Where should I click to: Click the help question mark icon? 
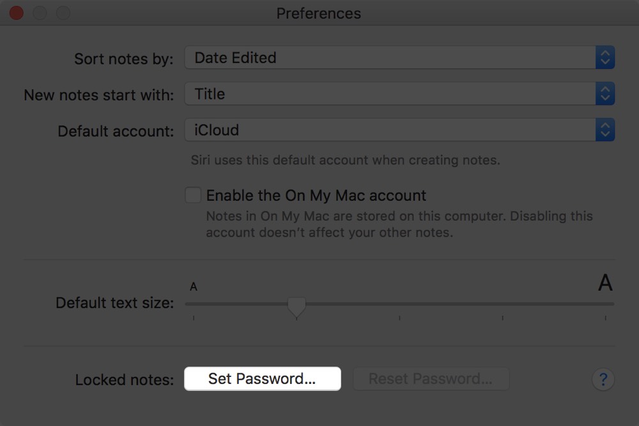[x=603, y=379]
